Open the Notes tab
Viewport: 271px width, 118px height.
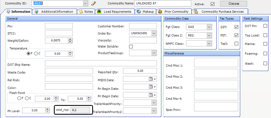click(x=86, y=12)
